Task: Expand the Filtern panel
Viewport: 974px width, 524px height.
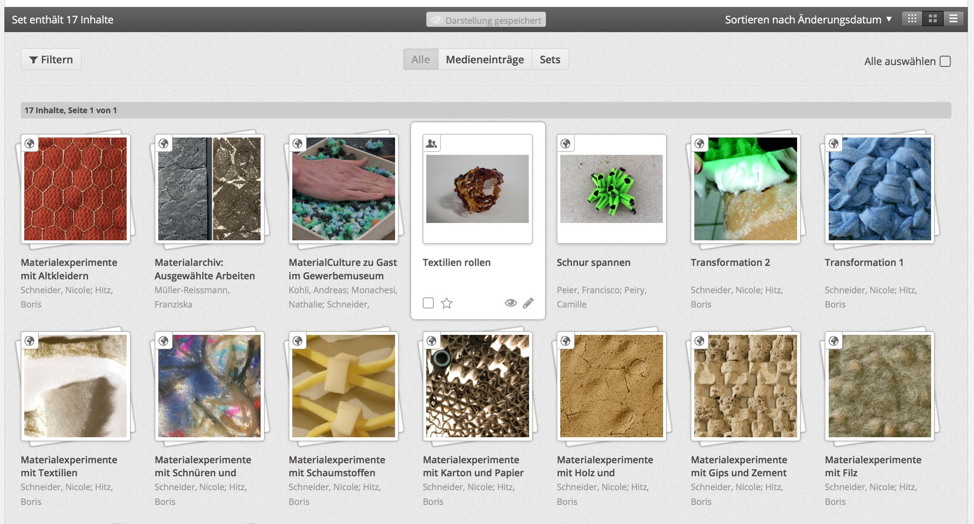Action: pyautogui.click(x=51, y=59)
